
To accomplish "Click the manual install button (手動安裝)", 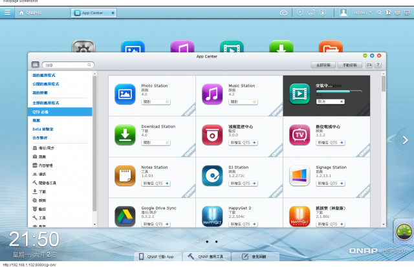I will tap(349, 65).
